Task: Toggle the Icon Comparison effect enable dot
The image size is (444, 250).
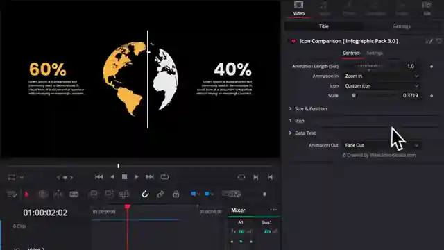Action: pyautogui.click(x=293, y=41)
